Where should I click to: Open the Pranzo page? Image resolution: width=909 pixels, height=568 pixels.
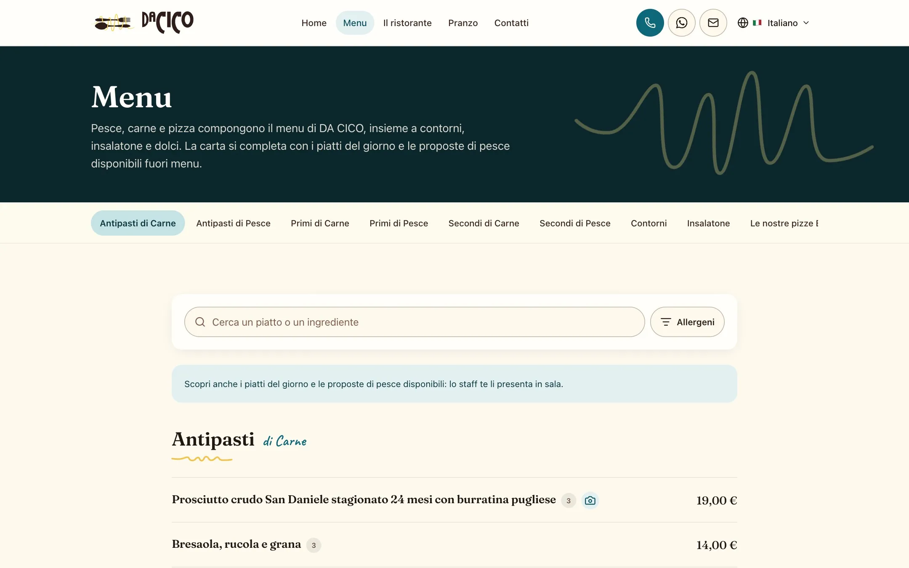pyautogui.click(x=463, y=23)
